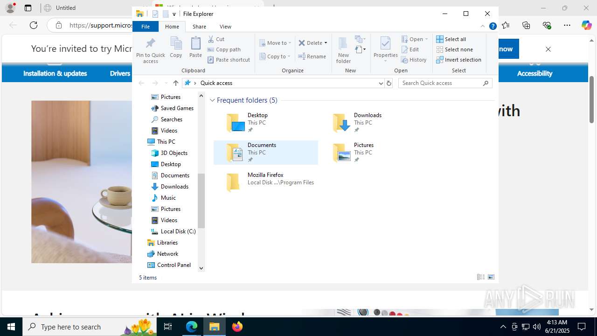Select Libraries in navigation pane
This screenshot has height=336, width=597.
(167, 243)
